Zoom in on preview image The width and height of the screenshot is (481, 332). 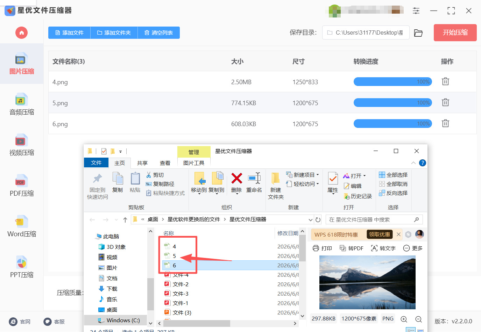point(404,319)
